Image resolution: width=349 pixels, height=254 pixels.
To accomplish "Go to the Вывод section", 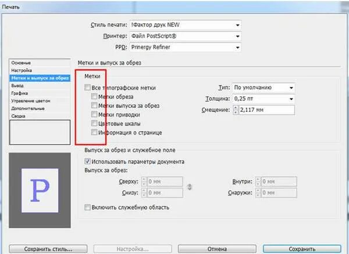I will click(x=40, y=86).
